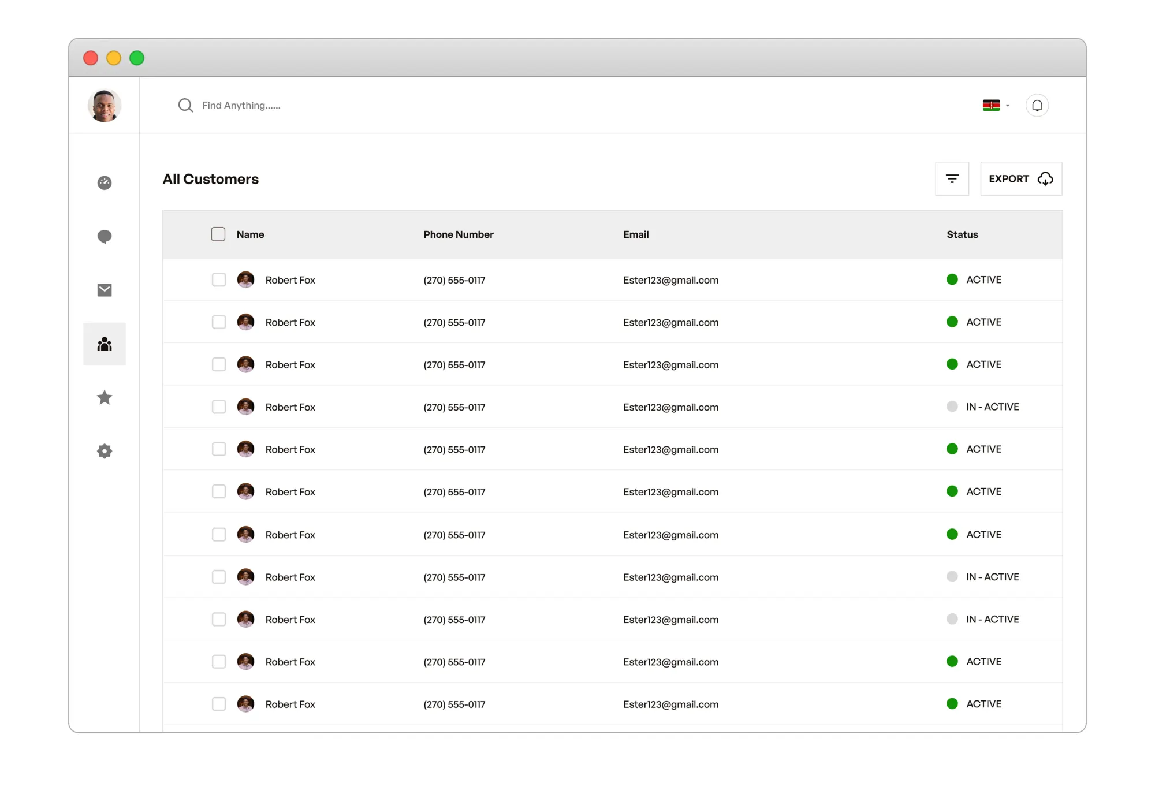
Task: Click green status dot in the last row
Action: 952,703
